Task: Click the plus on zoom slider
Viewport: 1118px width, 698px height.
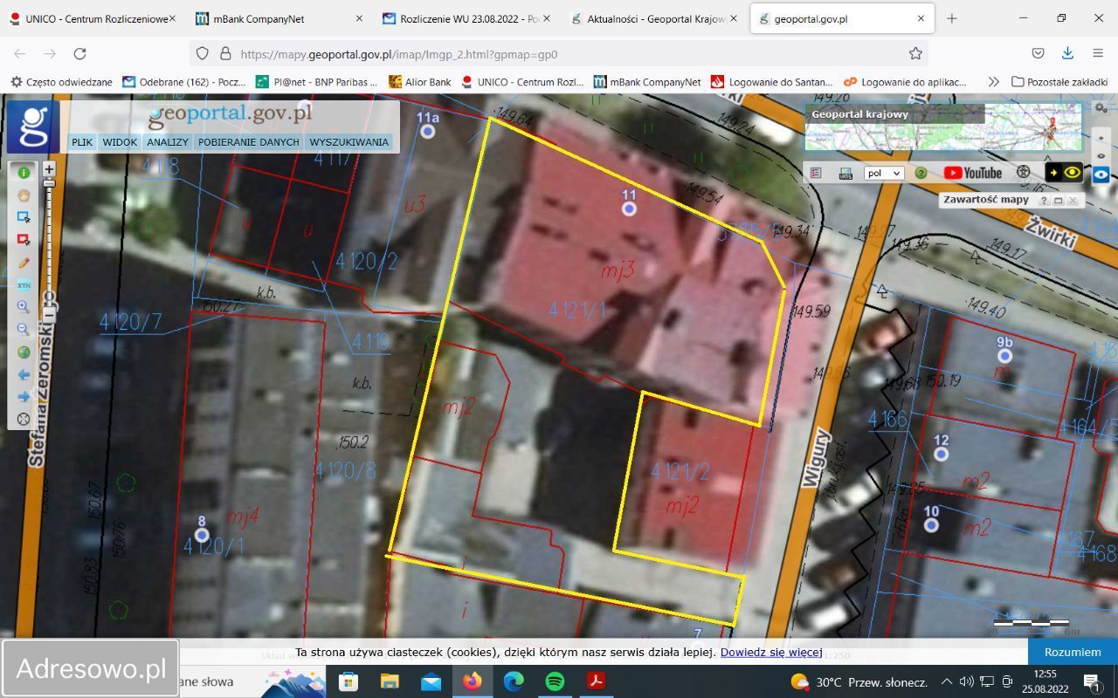Action: click(49, 169)
